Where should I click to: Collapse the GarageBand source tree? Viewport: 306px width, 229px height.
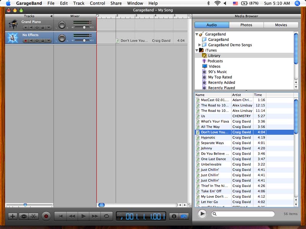pos(197,34)
